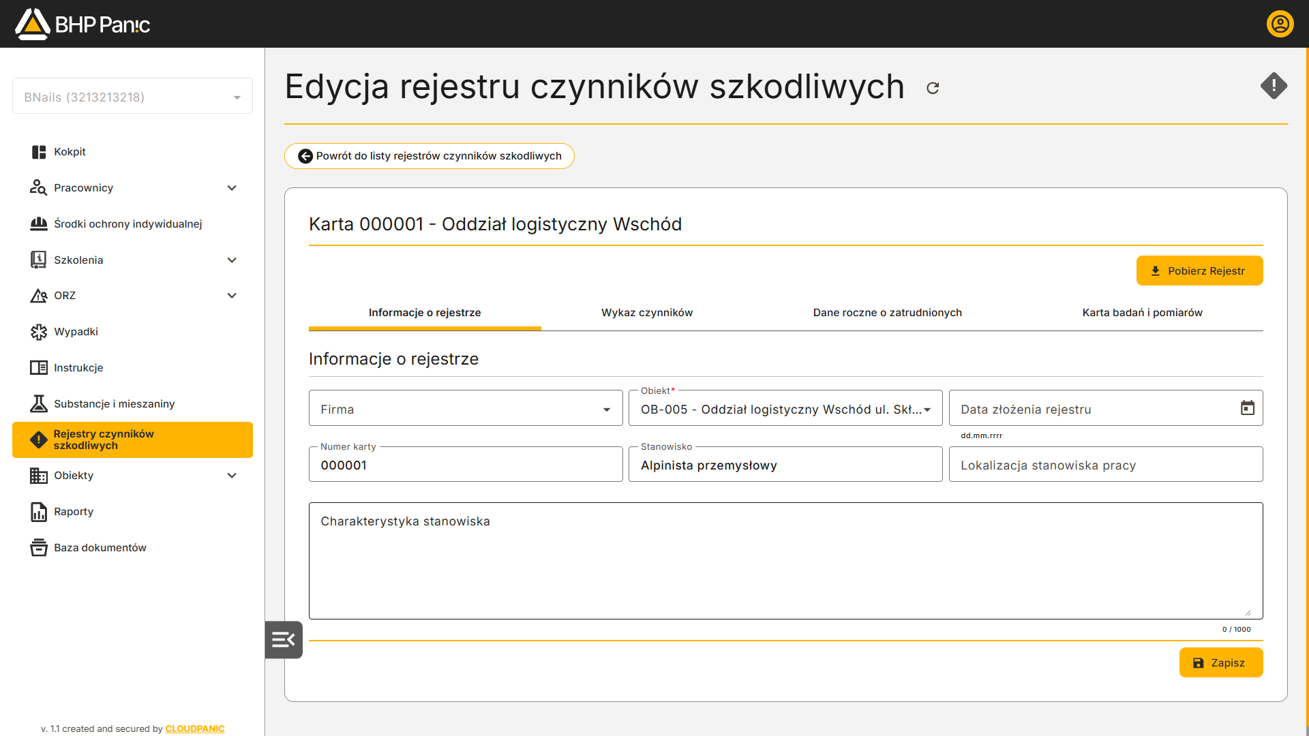Screen dimensions: 1309x736
Task: Click the 0 / 1000 character counter
Action: [x=1236, y=630]
